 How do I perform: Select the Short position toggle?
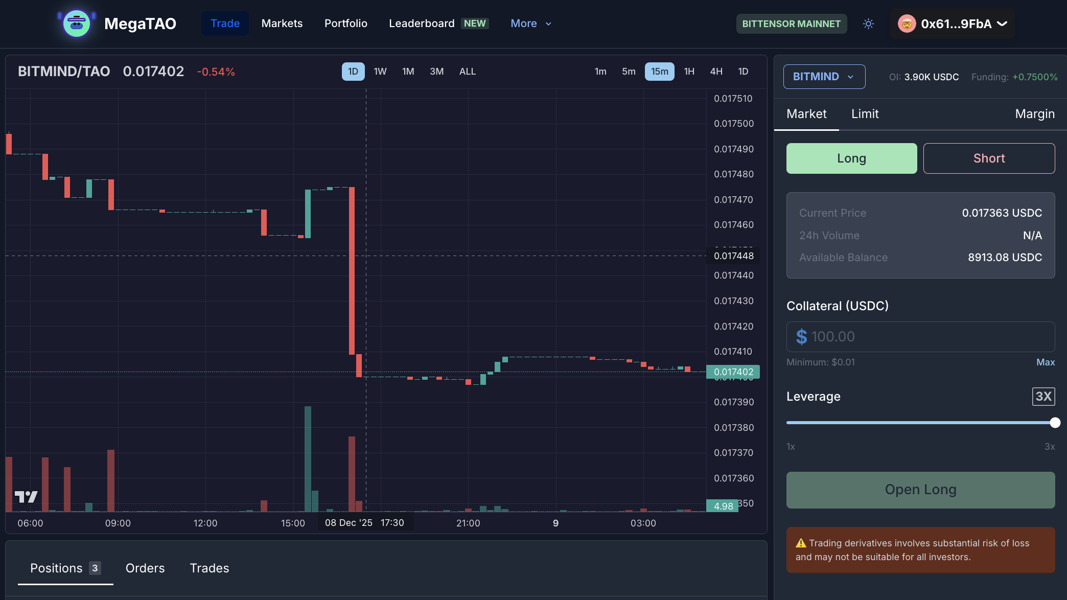[989, 158]
